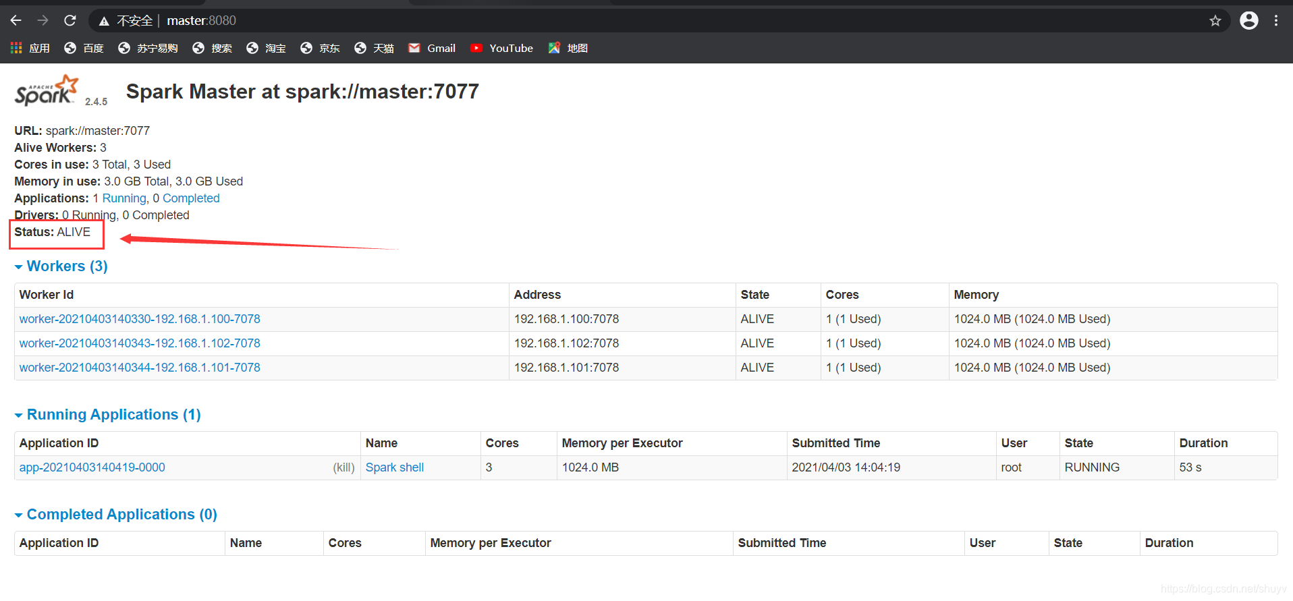The width and height of the screenshot is (1293, 601).
Task: Open the 京东 bookmark
Action: click(320, 48)
